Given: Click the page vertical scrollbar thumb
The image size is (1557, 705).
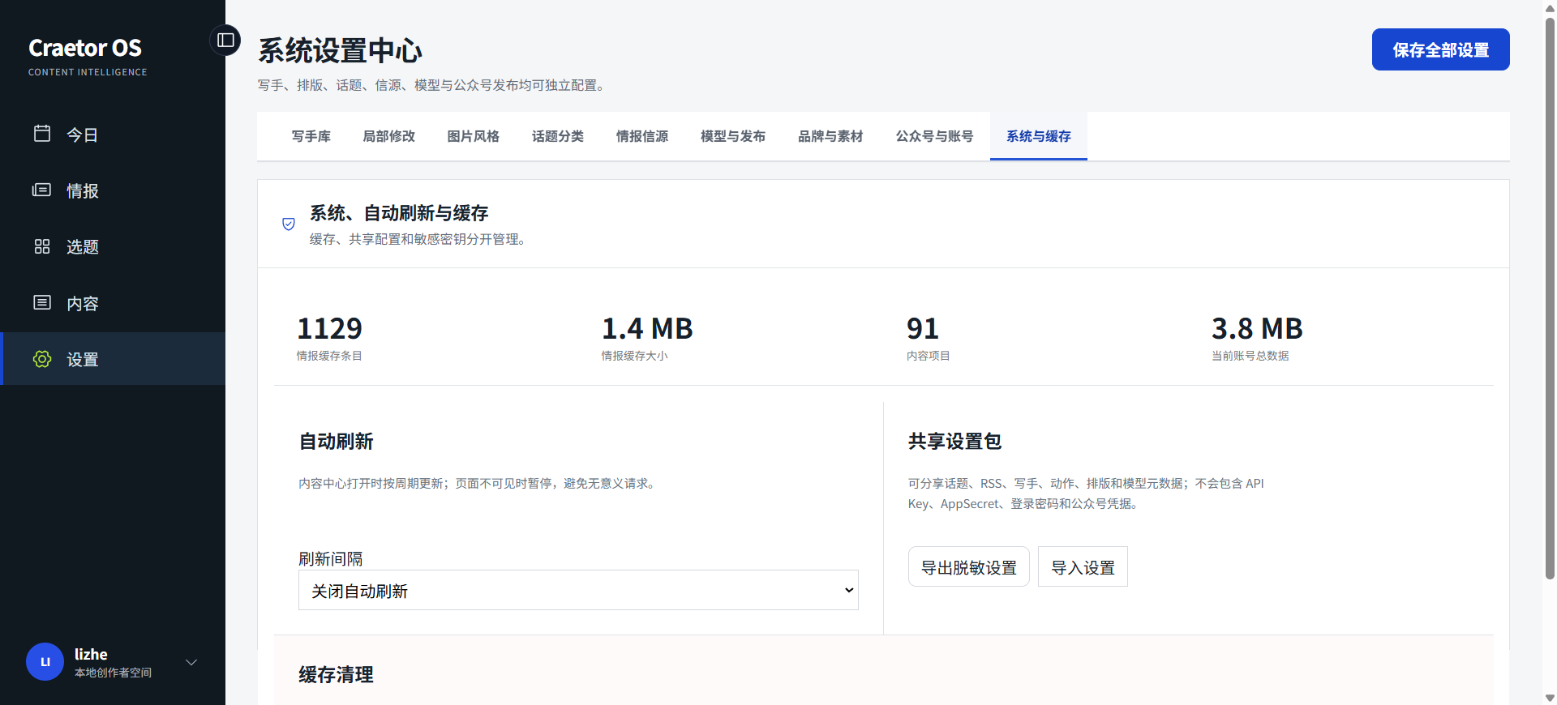Looking at the screenshot, I should pos(1550,297).
